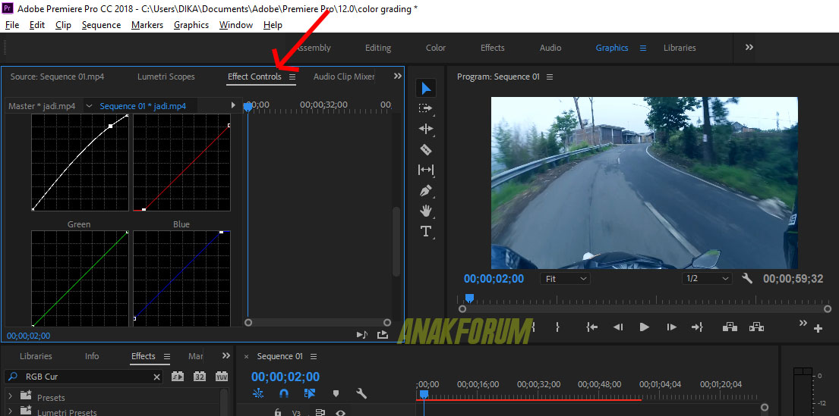Target the V3 track
Image resolution: width=839 pixels, height=416 pixels.
coord(296,413)
